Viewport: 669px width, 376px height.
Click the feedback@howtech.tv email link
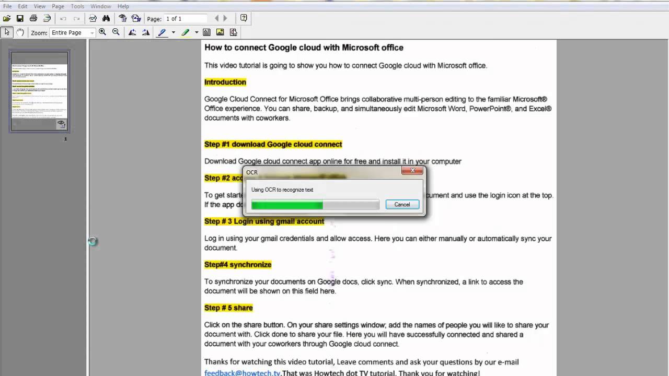click(x=243, y=373)
